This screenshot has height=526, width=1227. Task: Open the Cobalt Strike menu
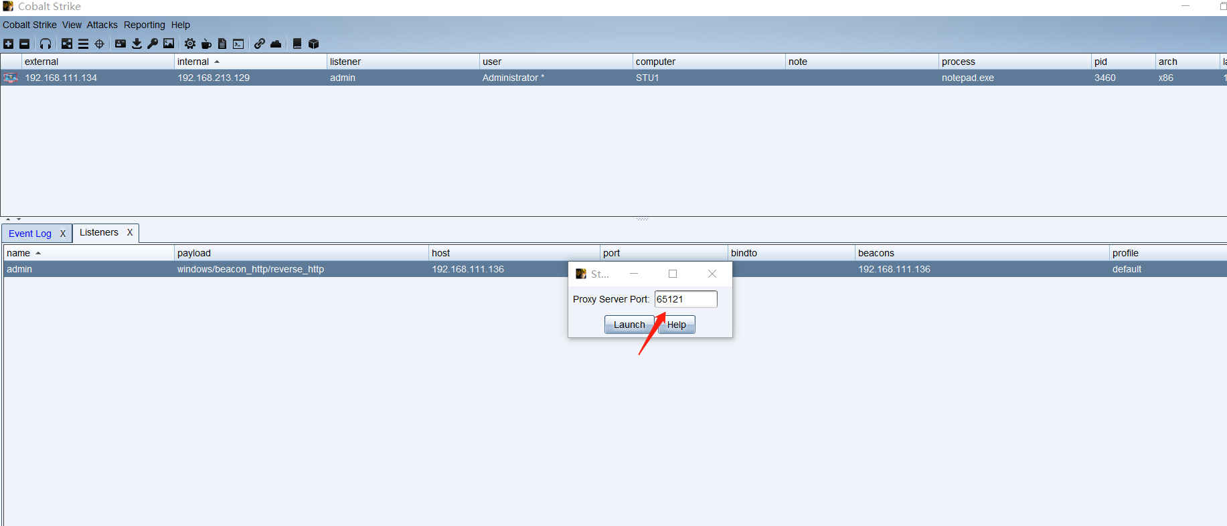point(29,25)
